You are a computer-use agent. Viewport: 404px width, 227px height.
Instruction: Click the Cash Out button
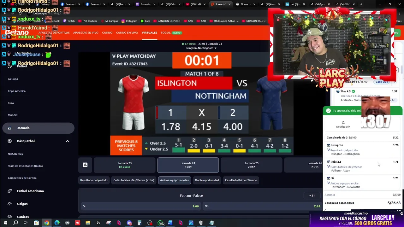pos(382,82)
